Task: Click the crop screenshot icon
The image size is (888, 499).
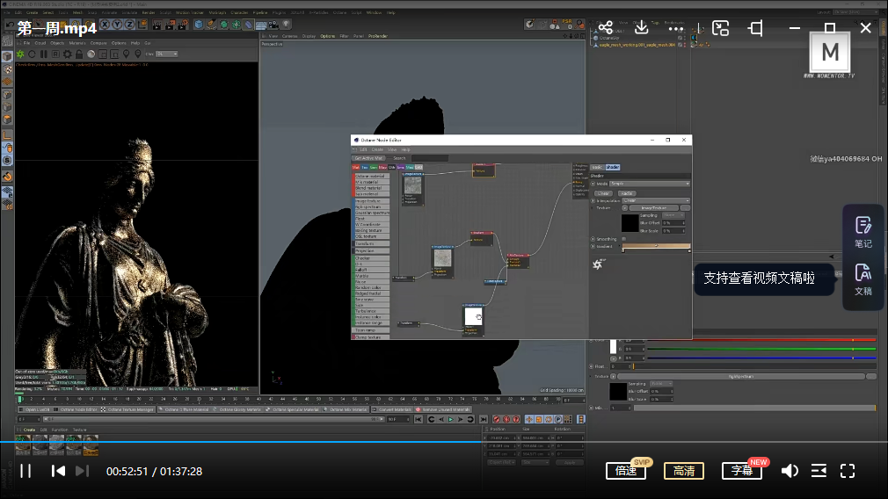Action: point(755,28)
